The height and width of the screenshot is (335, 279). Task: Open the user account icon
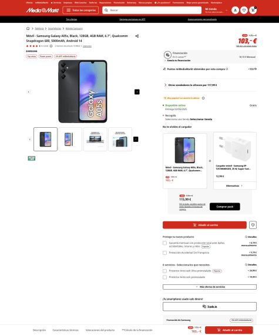click(x=236, y=10)
